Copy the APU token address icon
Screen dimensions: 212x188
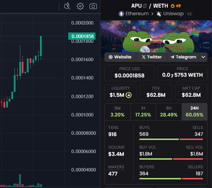click(x=145, y=6)
